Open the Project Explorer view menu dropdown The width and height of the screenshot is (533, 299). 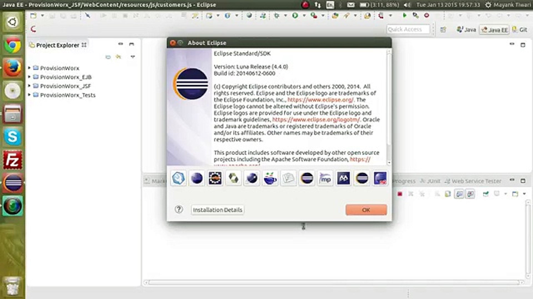point(133,57)
